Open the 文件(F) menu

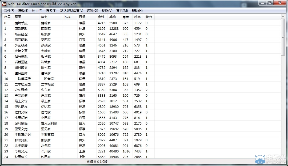[9, 11]
